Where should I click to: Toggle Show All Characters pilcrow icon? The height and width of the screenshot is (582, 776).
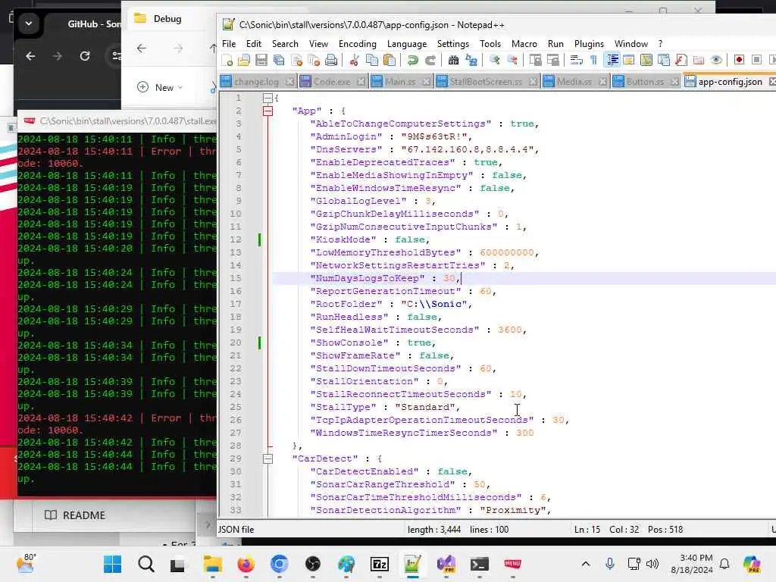coord(593,61)
